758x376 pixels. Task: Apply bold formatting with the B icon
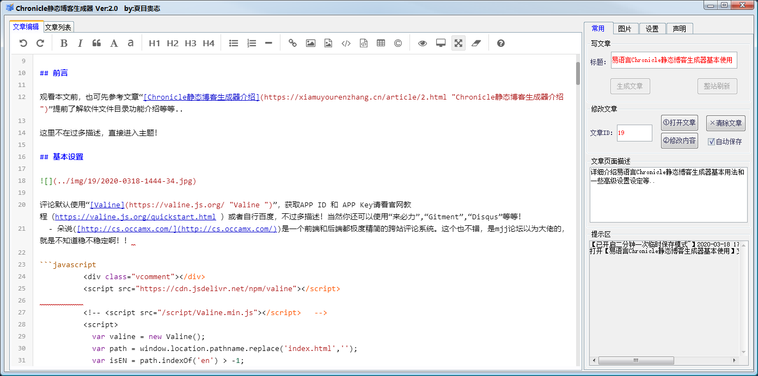click(64, 43)
